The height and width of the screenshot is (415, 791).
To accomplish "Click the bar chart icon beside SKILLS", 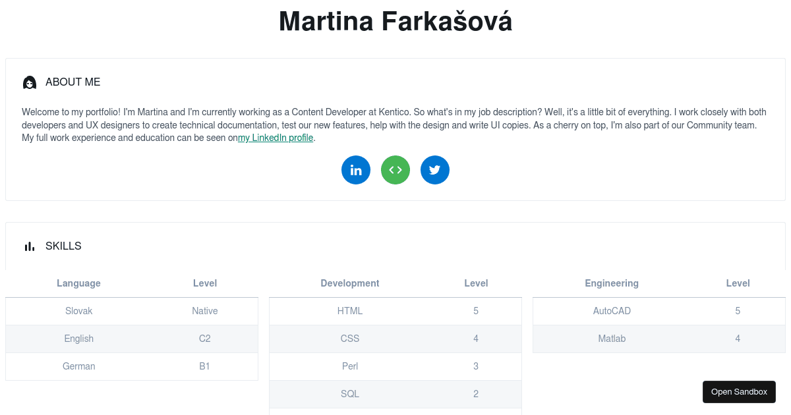I will click(x=30, y=246).
